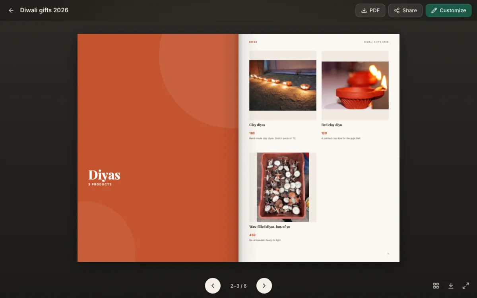The height and width of the screenshot is (298, 477).
Task: Click the '3 PRODUCTS' label
Action: pos(100,184)
